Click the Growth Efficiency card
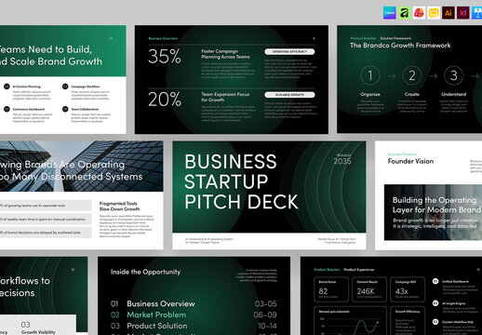This screenshot has width=482, height=335. coord(408,321)
